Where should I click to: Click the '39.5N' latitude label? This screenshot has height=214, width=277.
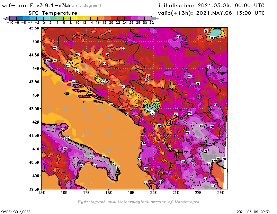[34, 189]
